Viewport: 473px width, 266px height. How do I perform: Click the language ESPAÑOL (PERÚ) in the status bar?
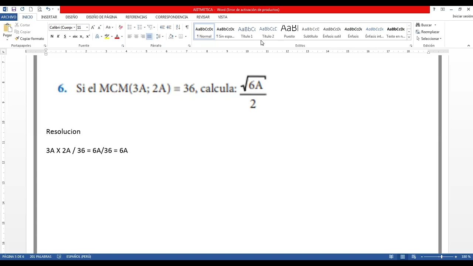[79, 257]
